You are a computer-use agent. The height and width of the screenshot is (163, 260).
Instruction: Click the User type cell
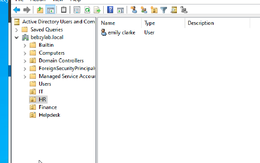click(x=149, y=32)
